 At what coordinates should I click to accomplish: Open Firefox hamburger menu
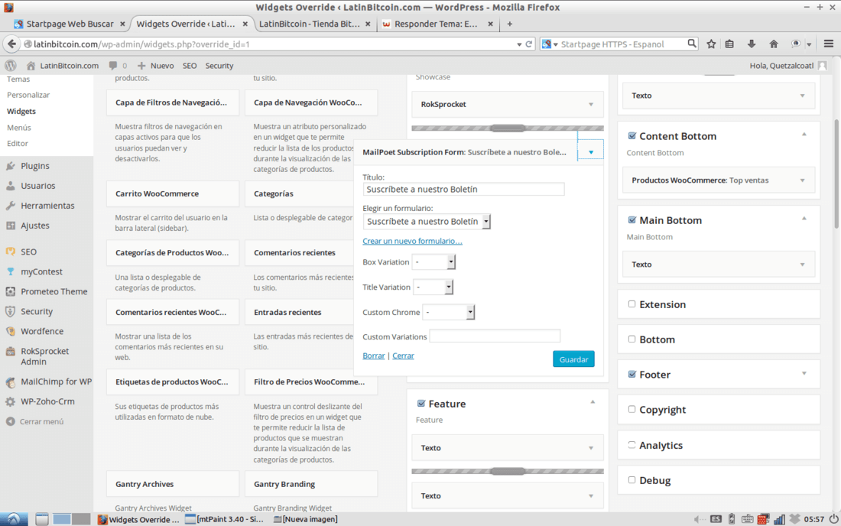click(829, 44)
